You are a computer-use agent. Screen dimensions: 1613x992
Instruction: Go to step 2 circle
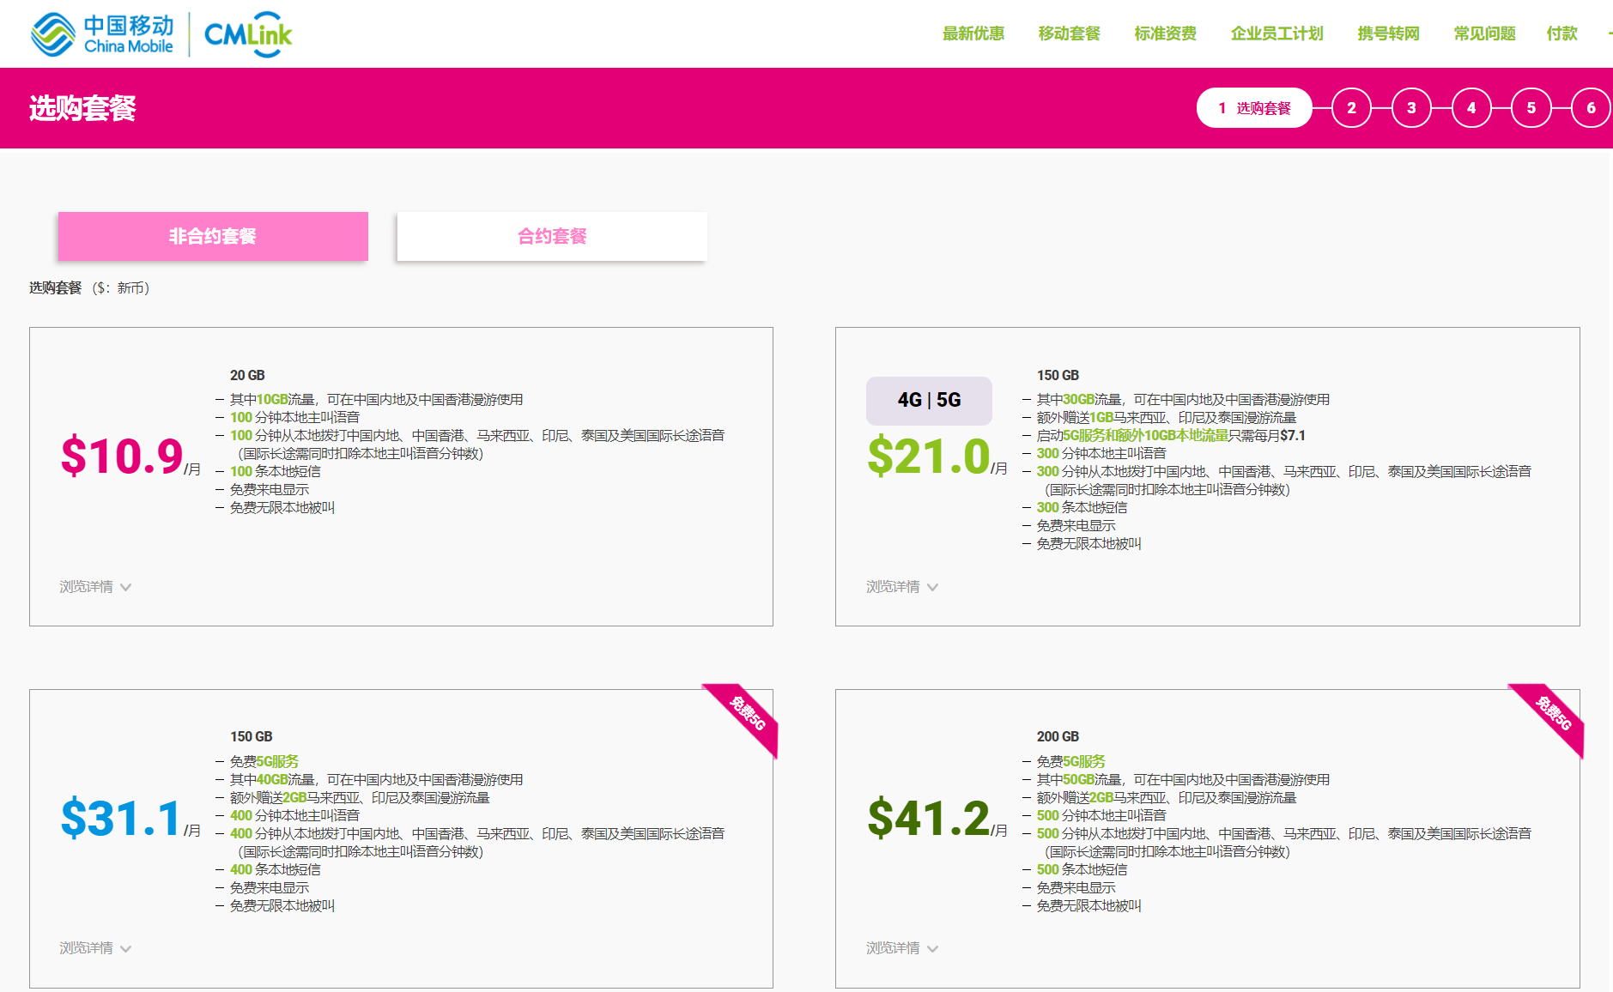[x=1352, y=108]
